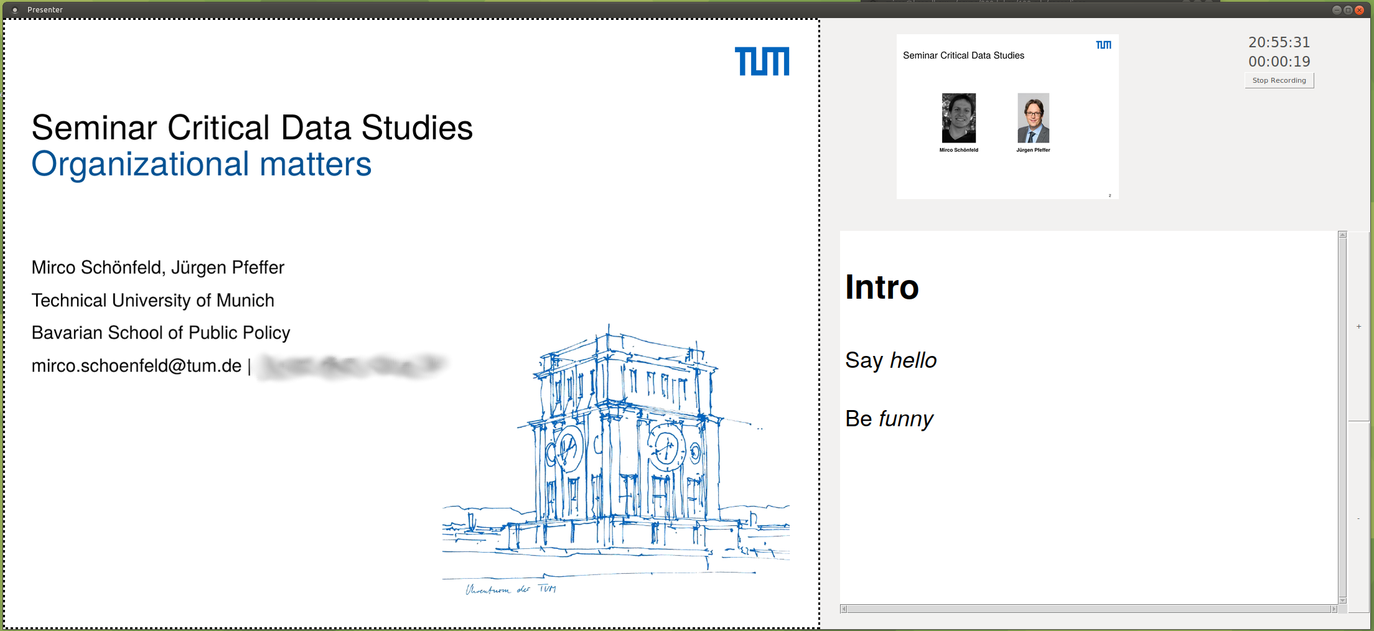1374x631 pixels.
Task: Click the 'Organizational matters' subtitle
Action: [x=201, y=164]
